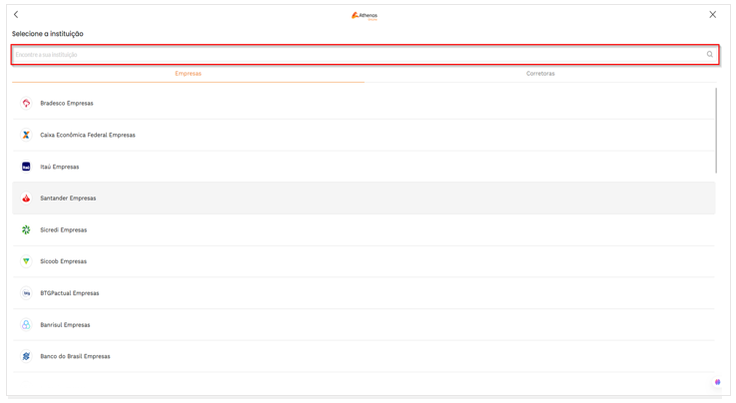Choose Banrisul Empresas from the list
736x403 pixels.
click(364, 325)
